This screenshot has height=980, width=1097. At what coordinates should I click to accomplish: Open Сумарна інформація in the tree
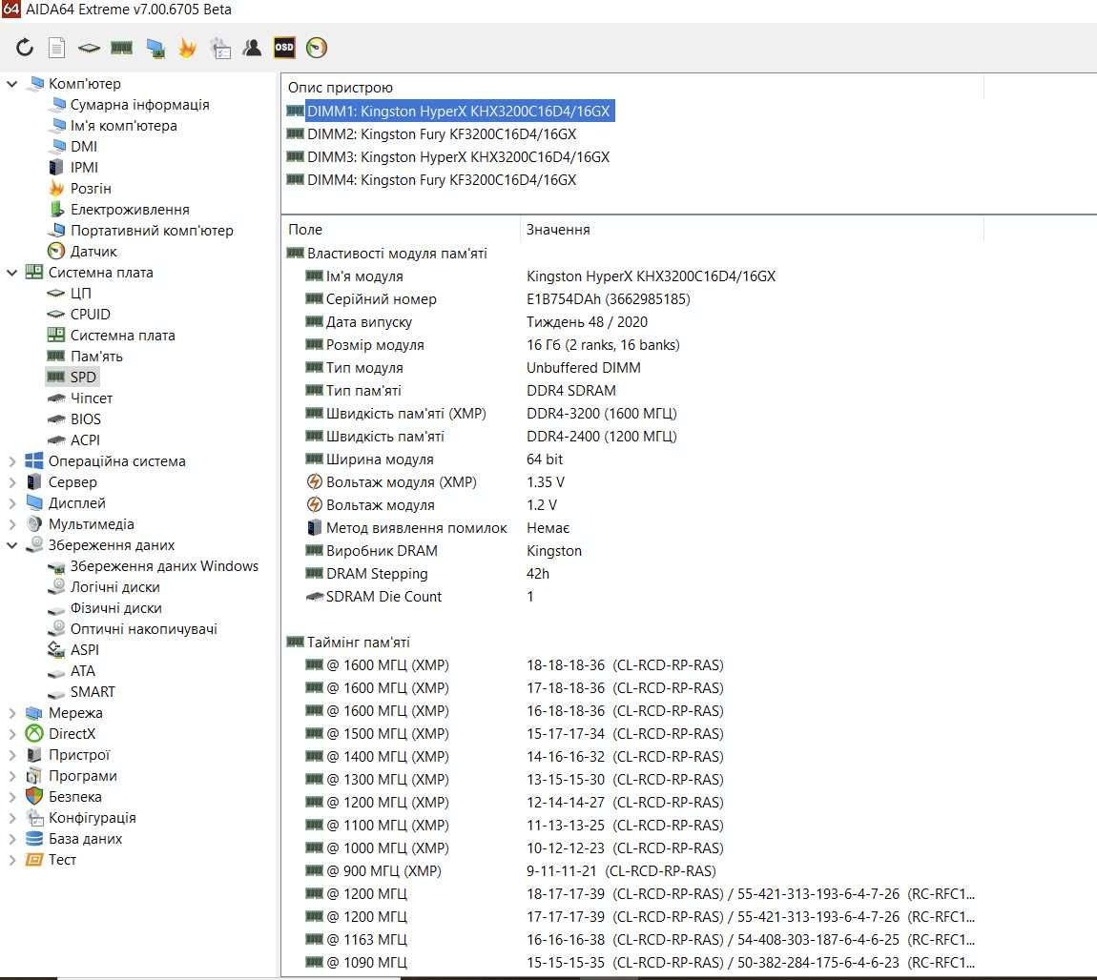pos(139,105)
